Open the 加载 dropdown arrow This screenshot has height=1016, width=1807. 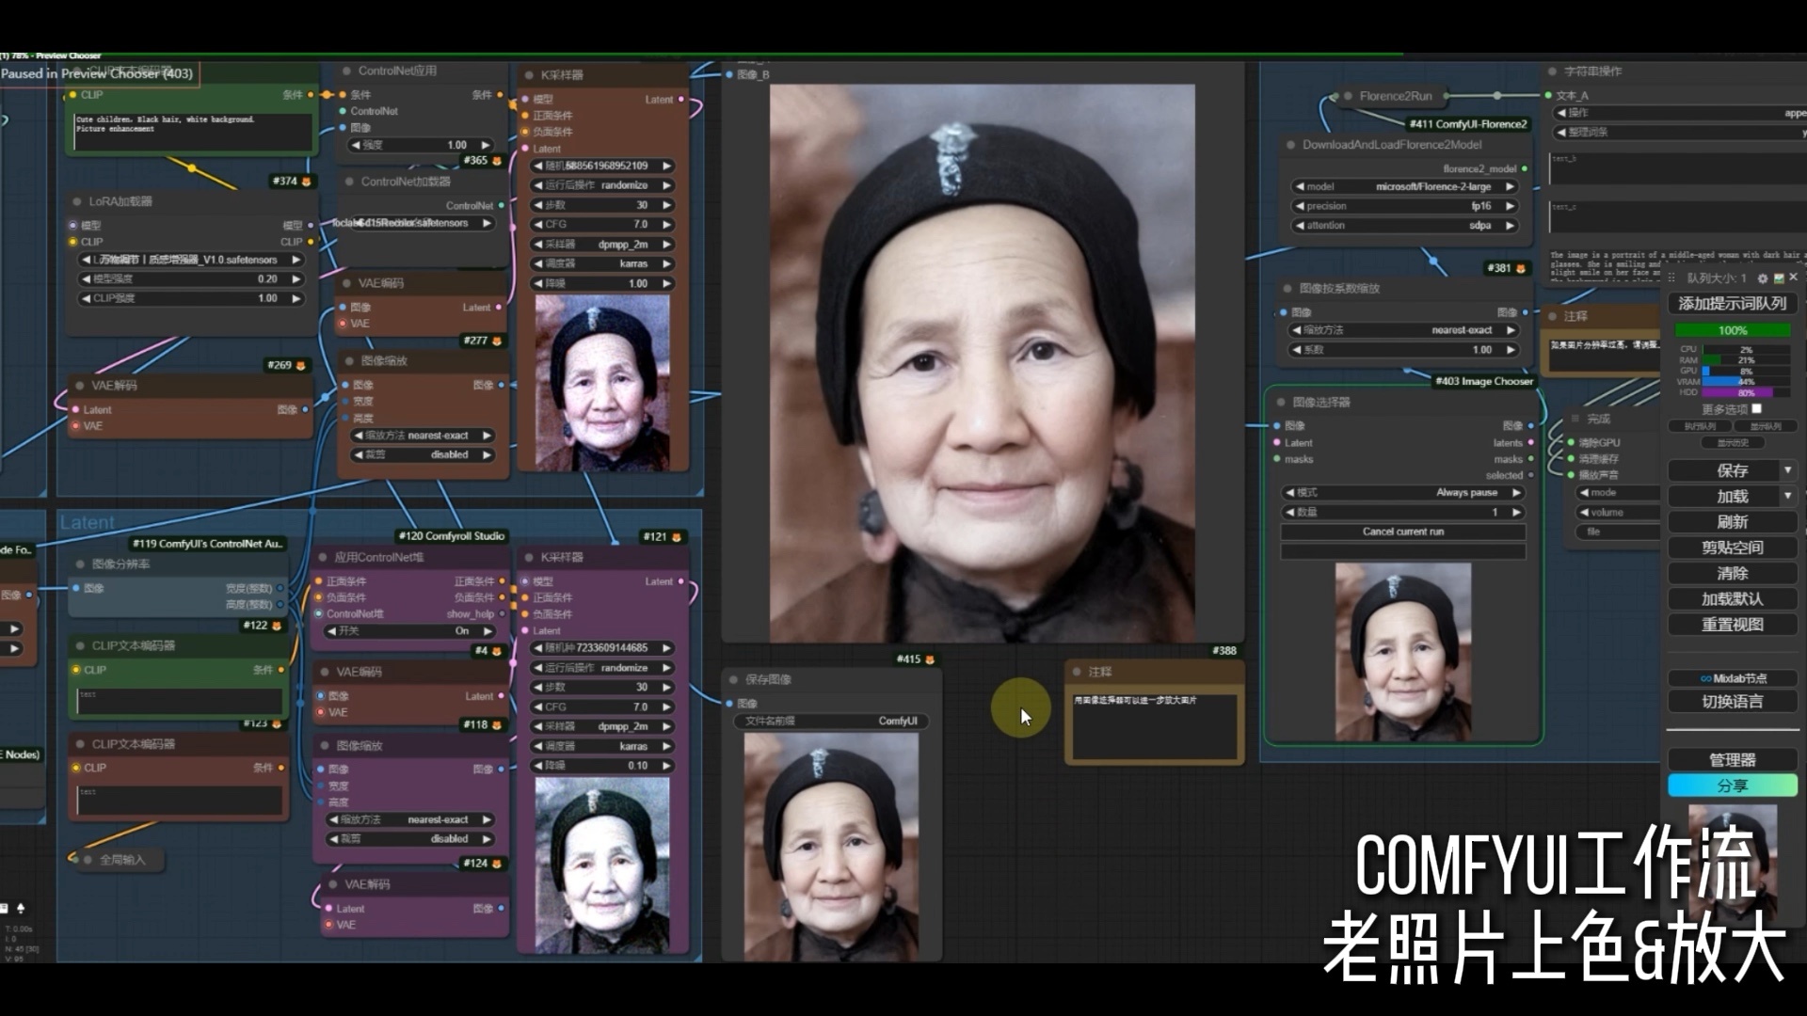click(x=1787, y=496)
